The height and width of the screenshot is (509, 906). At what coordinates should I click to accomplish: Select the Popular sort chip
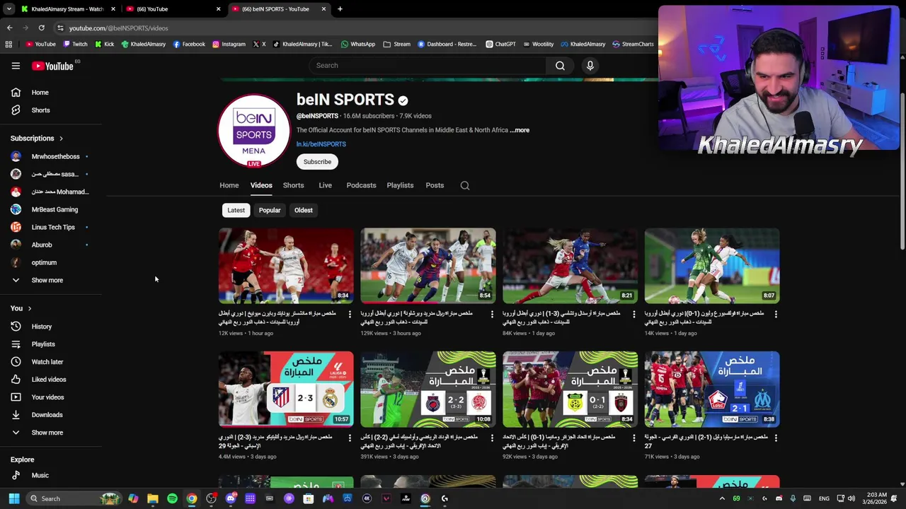(270, 210)
